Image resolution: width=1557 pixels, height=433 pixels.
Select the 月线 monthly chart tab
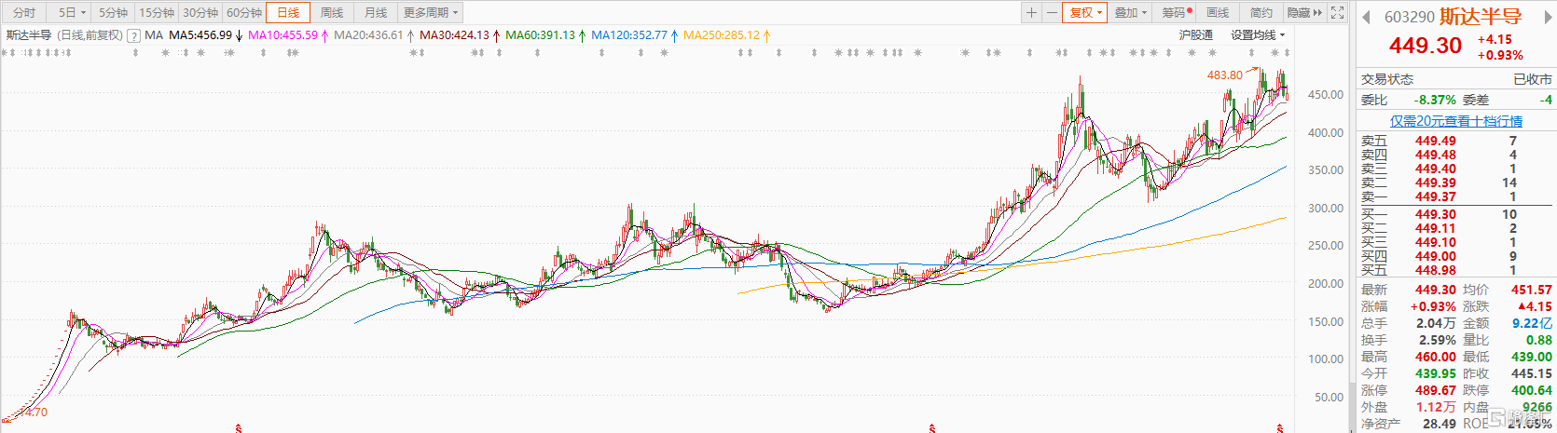click(x=376, y=13)
